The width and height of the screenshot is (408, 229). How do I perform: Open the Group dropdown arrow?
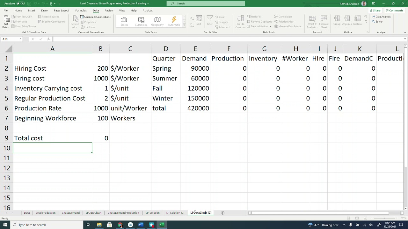pyautogui.click(x=337, y=27)
